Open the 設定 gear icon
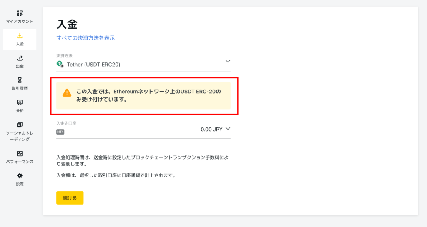Image resolution: width=427 pixels, height=227 pixels. 20,176
